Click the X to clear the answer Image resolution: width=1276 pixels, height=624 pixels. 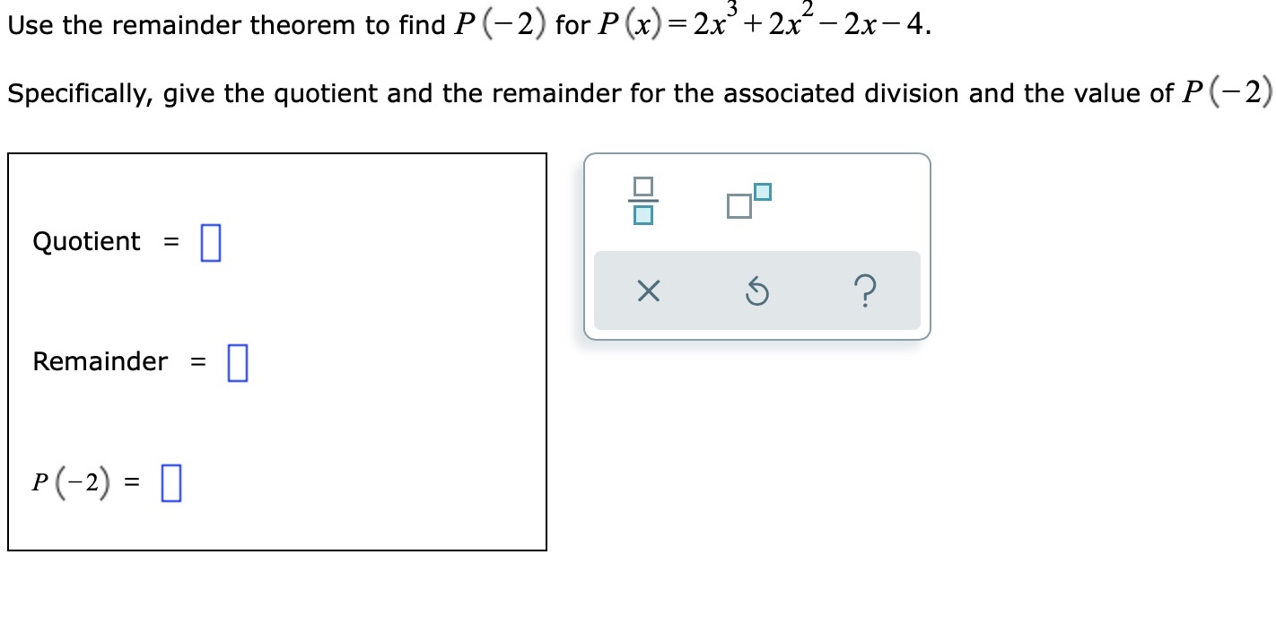tap(646, 290)
